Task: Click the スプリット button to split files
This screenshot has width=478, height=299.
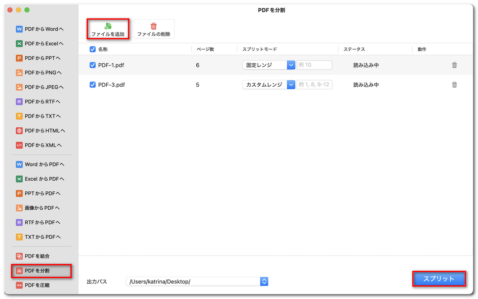Action: click(439, 278)
